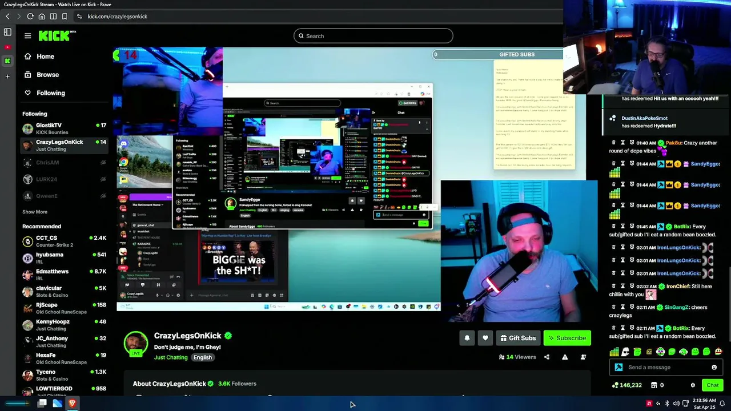Click the Gift Subs button
731x411 pixels.
518,338
